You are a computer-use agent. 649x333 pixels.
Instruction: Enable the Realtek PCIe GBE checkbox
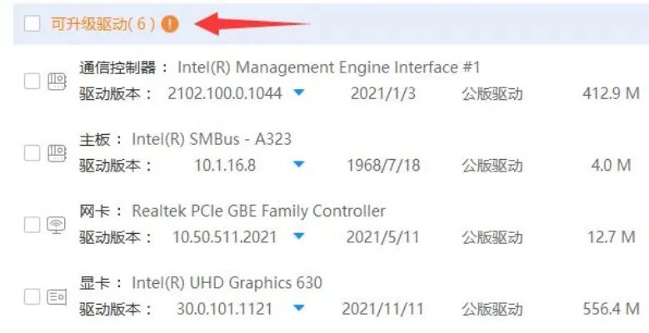tap(32, 225)
